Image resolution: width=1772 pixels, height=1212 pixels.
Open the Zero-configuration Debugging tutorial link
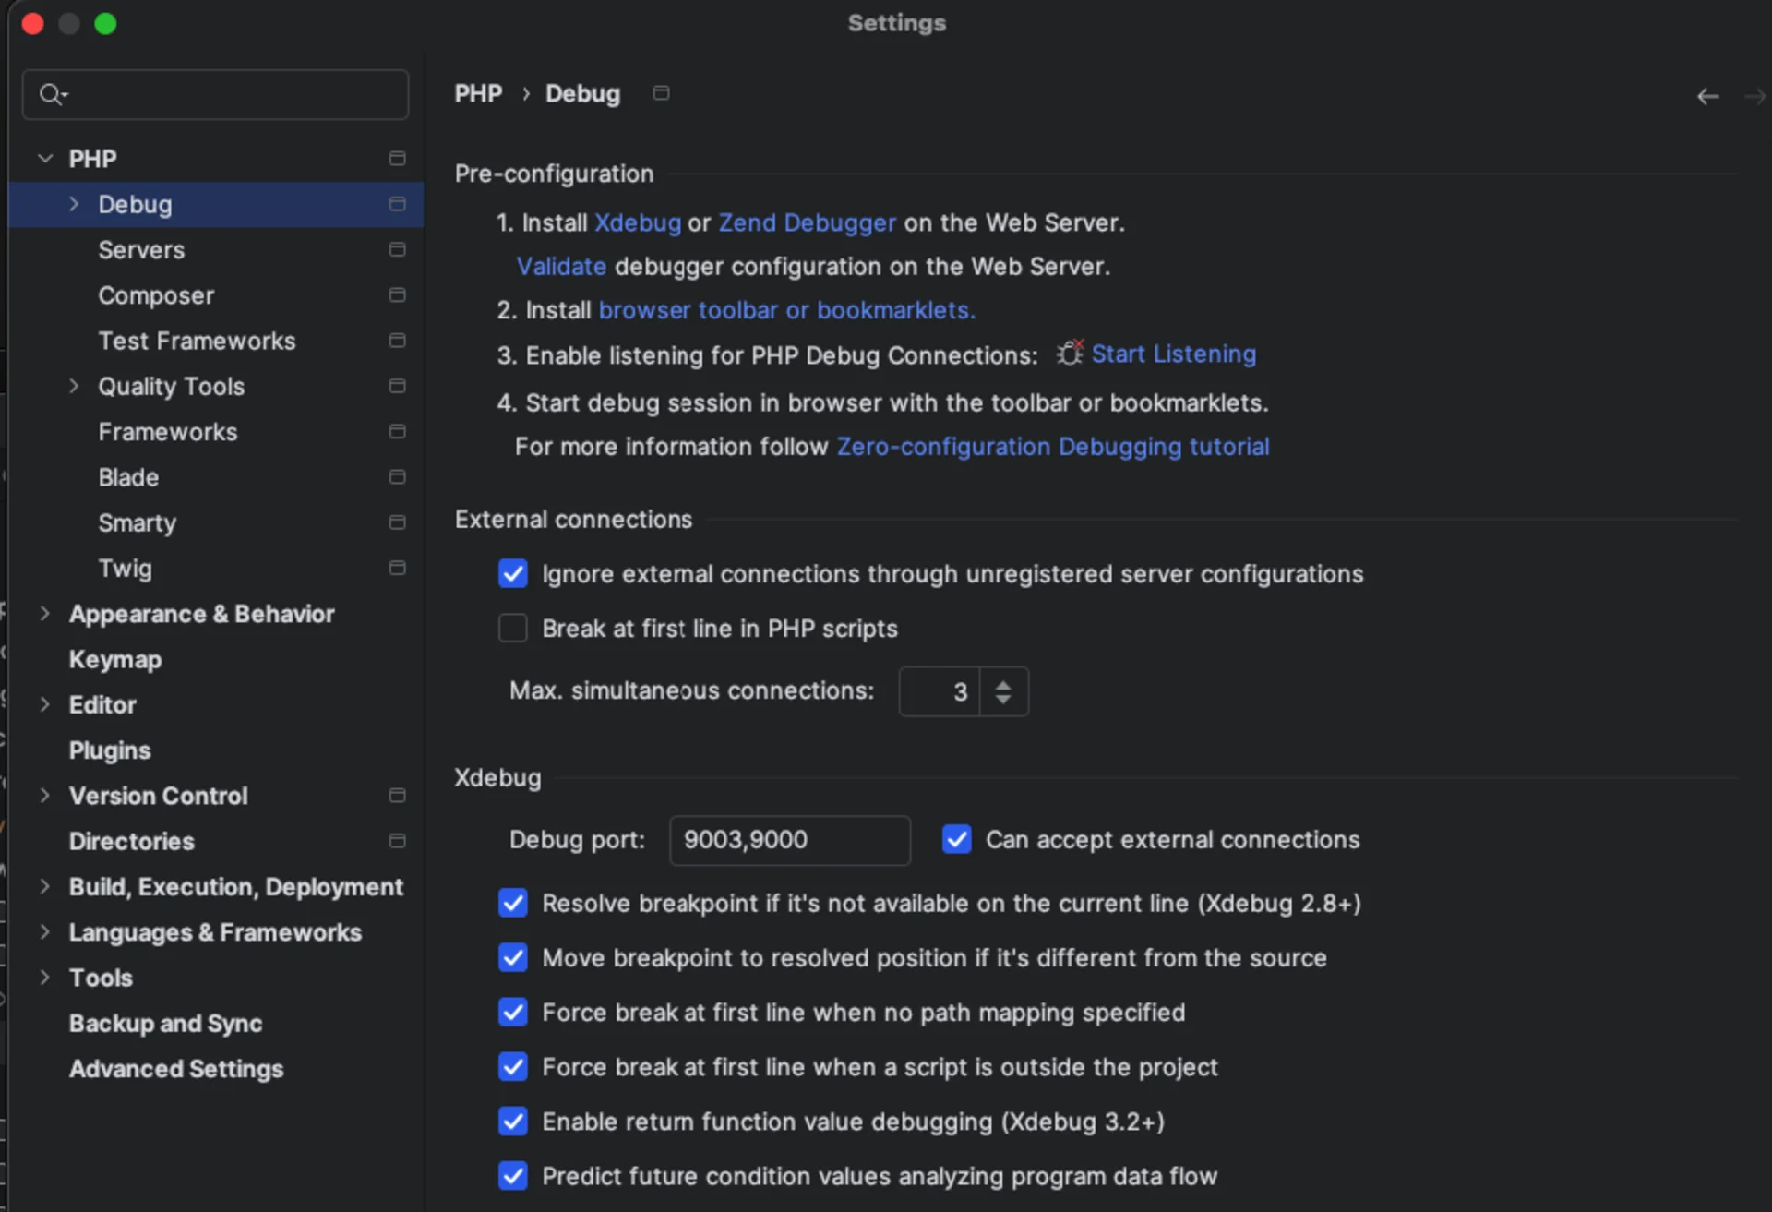pyautogui.click(x=1053, y=446)
